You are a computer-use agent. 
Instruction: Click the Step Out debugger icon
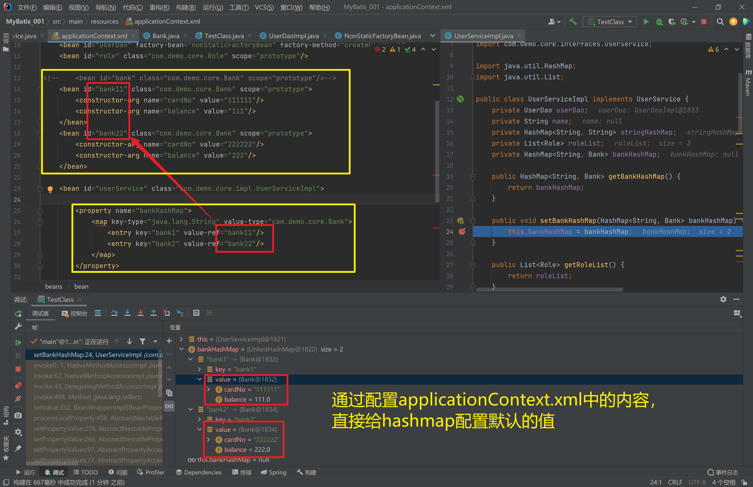153,313
